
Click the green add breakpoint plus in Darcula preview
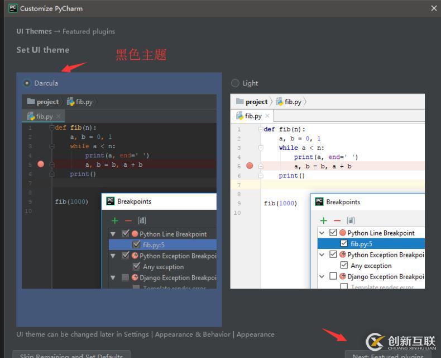point(115,220)
